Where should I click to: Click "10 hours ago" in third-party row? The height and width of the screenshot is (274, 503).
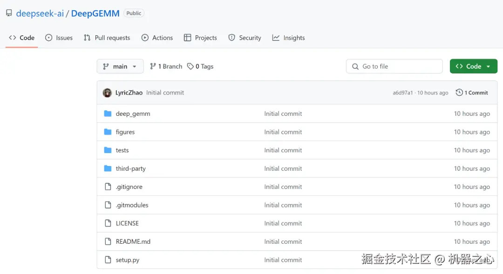pos(472,168)
